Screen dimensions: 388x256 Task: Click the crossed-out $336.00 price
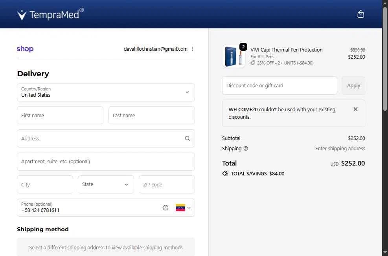click(358, 50)
